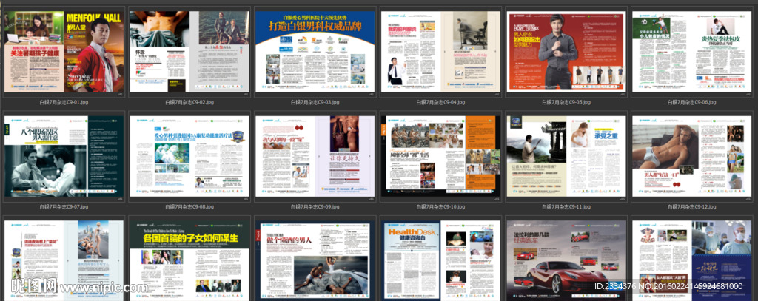Select thumbnail image of 白银7月杂志C9-04.jpg
The height and width of the screenshot is (301, 758).
point(440,51)
